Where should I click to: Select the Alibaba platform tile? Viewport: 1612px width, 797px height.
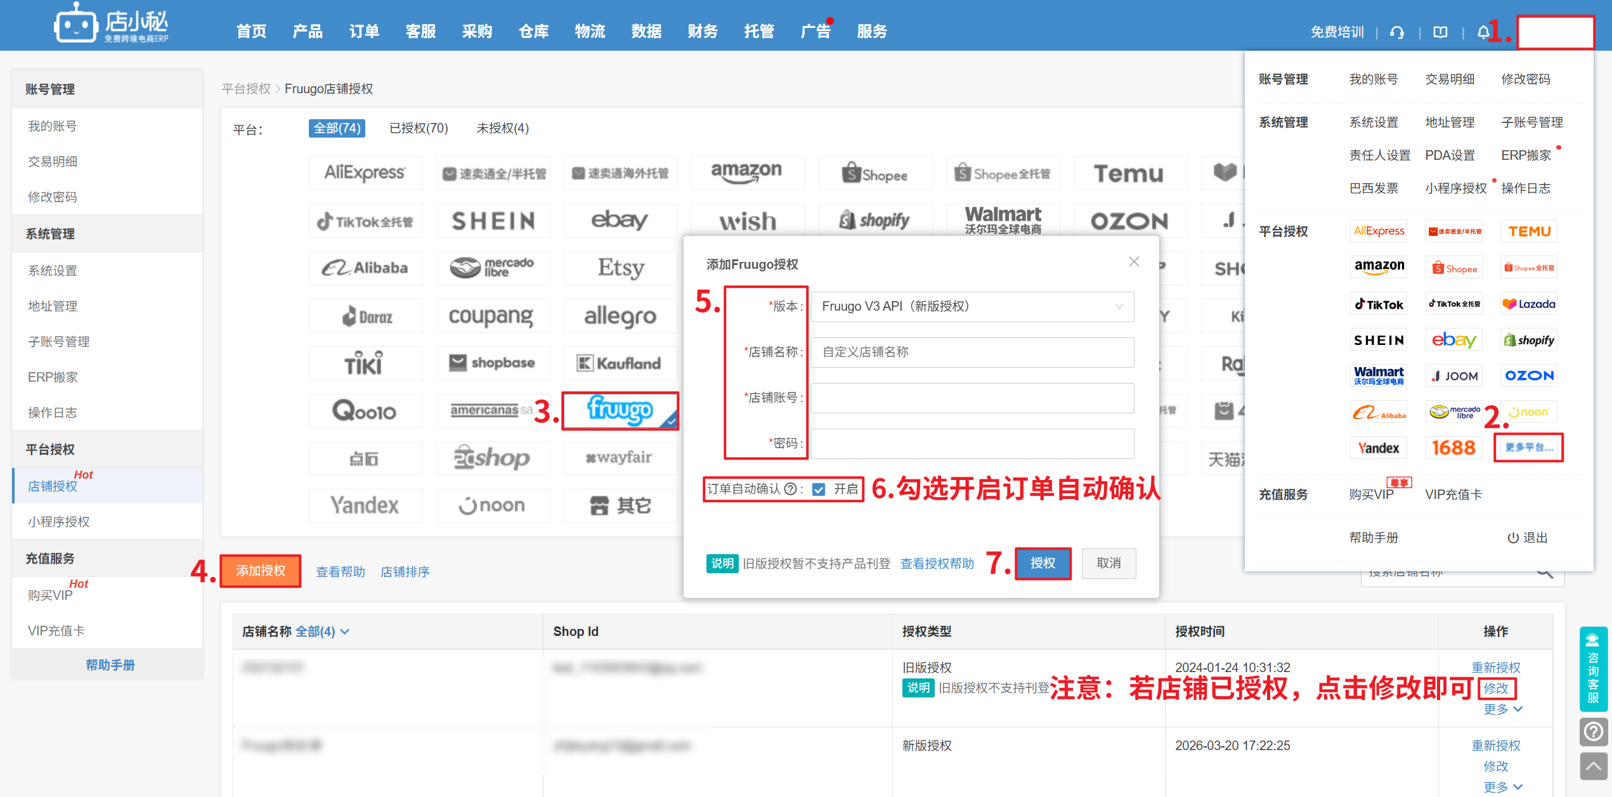pos(365,268)
